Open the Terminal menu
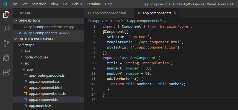This screenshot has height=110, width=238. point(94,4)
